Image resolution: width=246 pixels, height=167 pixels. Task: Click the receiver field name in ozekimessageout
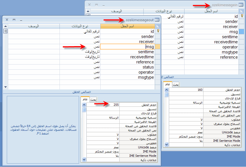[x=146, y=42]
